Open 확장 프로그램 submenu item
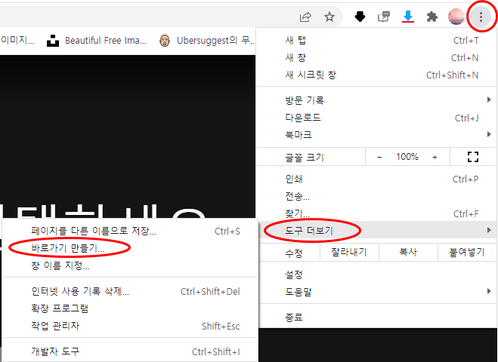Image resolution: width=498 pixels, height=362 pixels. pyautogui.click(x=130, y=308)
